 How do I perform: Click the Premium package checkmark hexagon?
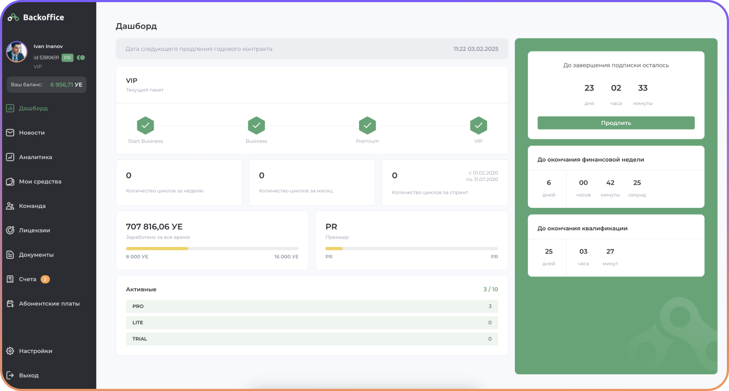coord(367,126)
